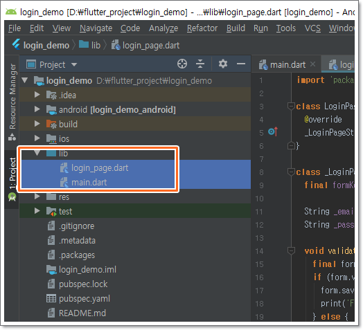The width and height of the screenshot is (363, 330).
Task: Click the Android Studio logo in title bar
Action: (11, 11)
